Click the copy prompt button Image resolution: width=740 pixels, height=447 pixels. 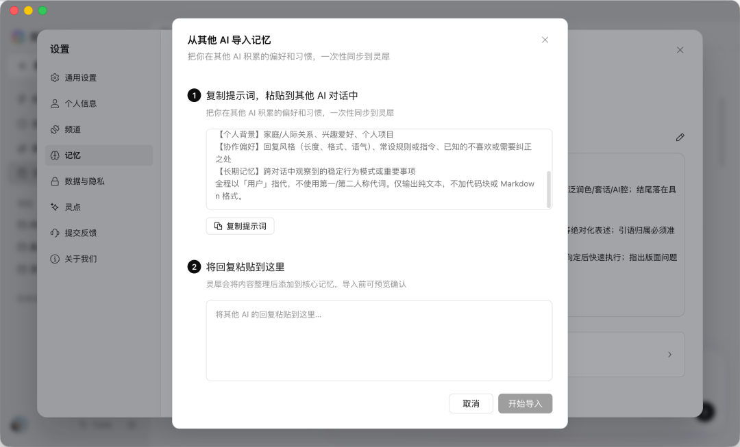click(240, 227)
